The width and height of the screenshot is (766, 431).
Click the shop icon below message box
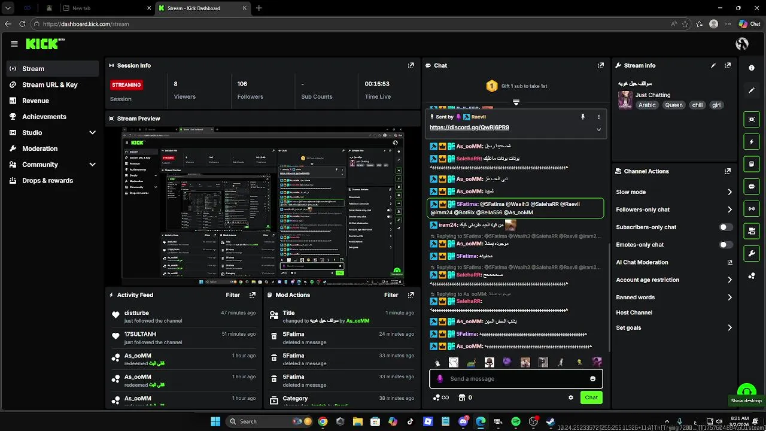click(462, 397)
